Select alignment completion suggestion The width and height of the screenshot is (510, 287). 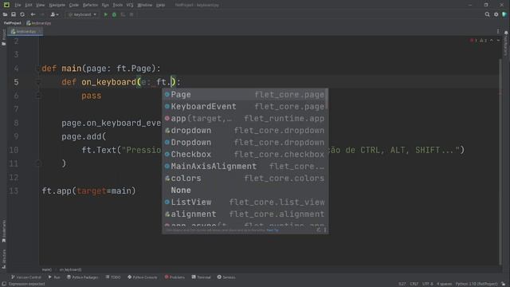(x=245, y=214)
